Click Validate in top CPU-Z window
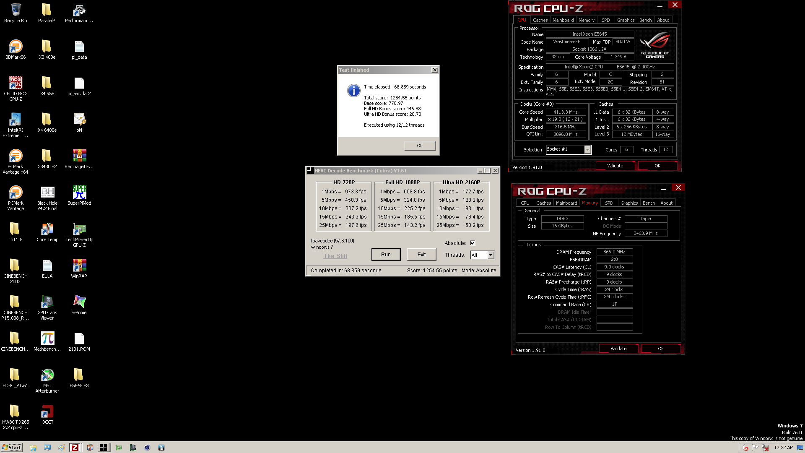This screenshot has width=805, height=453. click(615, 166)
